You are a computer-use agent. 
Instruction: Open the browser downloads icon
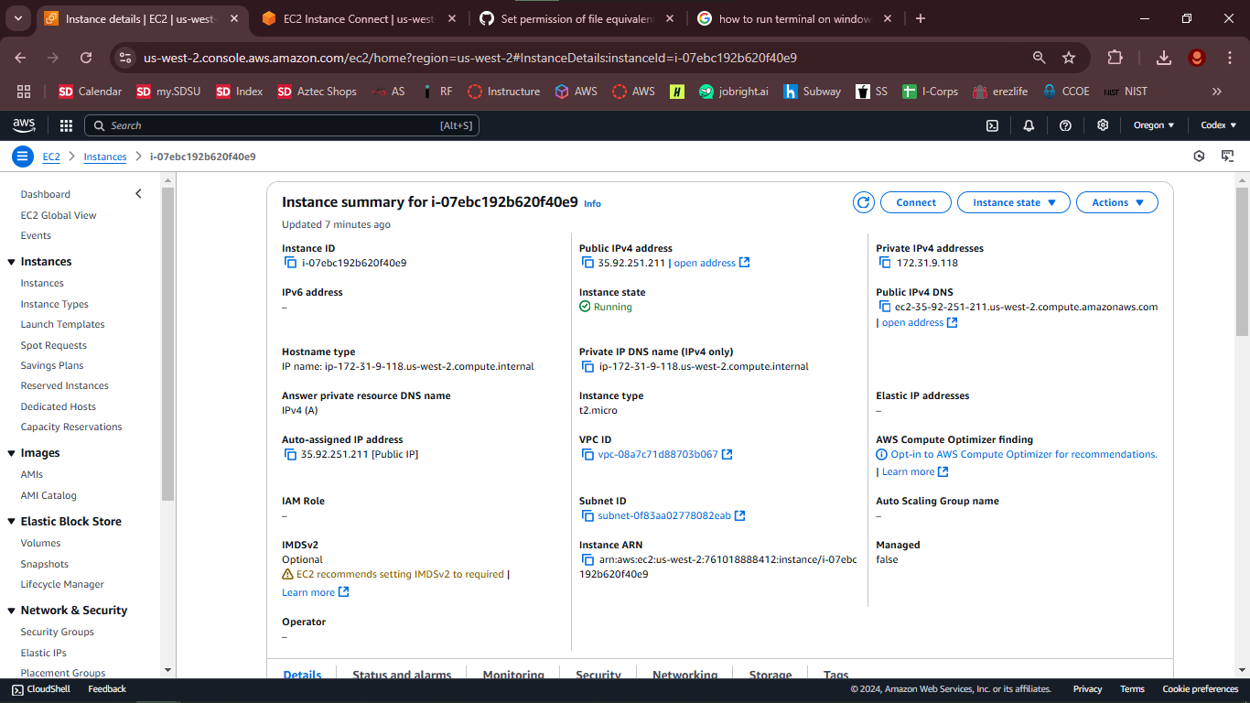[1164, 58]
